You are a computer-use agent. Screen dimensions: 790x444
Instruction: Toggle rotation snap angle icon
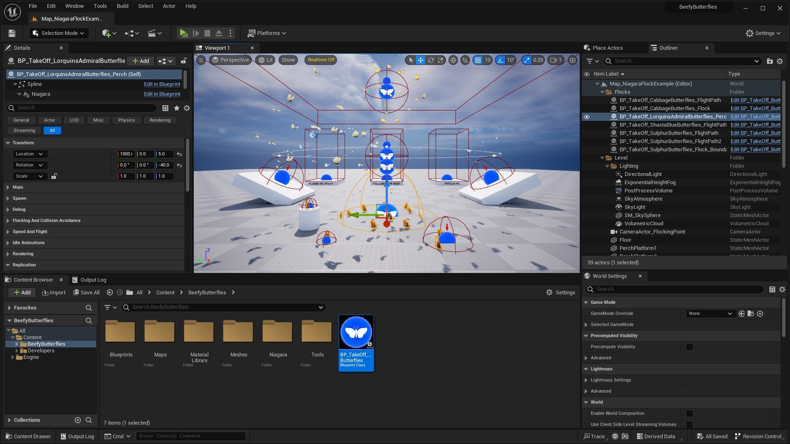(500, 60)
